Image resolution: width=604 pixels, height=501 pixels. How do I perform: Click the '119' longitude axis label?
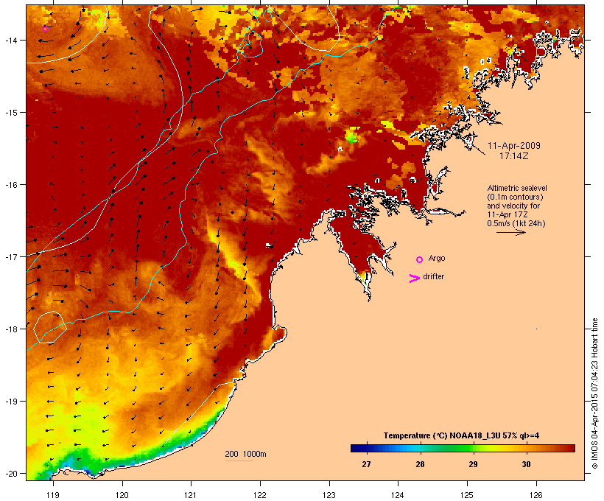click(53, 495)
